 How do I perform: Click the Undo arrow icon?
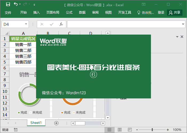(16, 5)
